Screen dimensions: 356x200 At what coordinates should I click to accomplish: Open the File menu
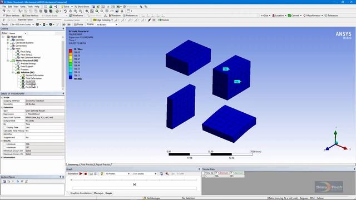pyautogui.click(x=4, y=7)
